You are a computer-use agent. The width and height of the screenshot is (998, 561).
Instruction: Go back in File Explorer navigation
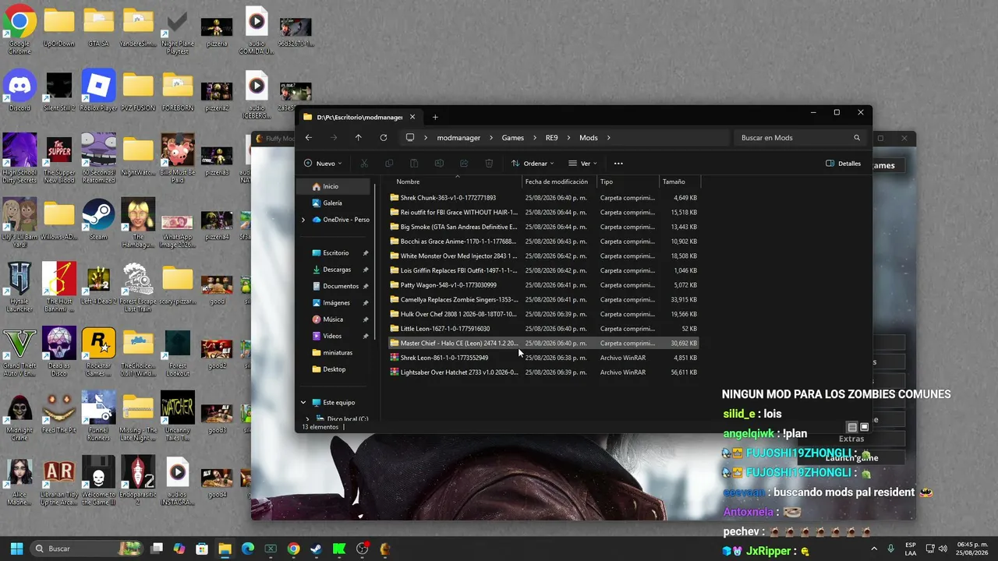tap(309, 138)
